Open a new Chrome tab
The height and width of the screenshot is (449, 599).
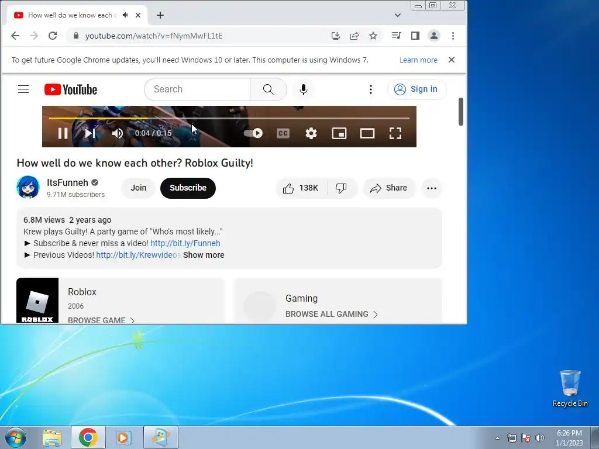point(160,15)
